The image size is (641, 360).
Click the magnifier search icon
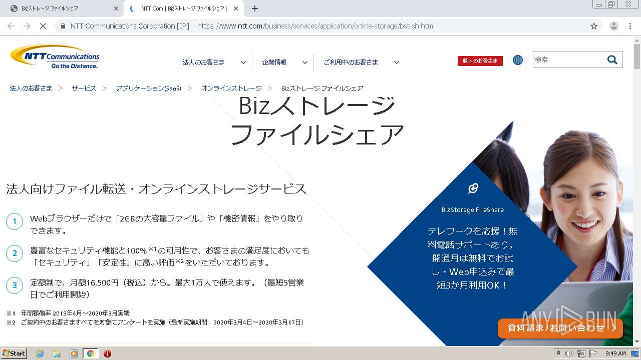coord(612,59)
